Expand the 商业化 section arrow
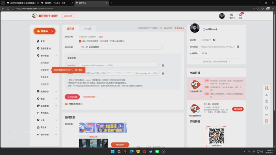This screenshot has width=276, height=155. pyautogui.click(x=56, y=127)
